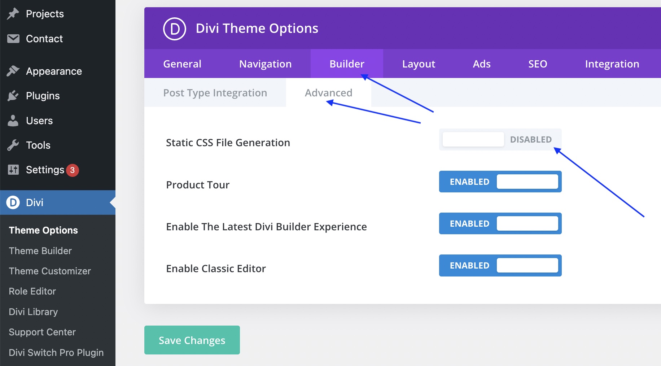
Task: Switch to the Integration tab
Action: click(612, 64)
